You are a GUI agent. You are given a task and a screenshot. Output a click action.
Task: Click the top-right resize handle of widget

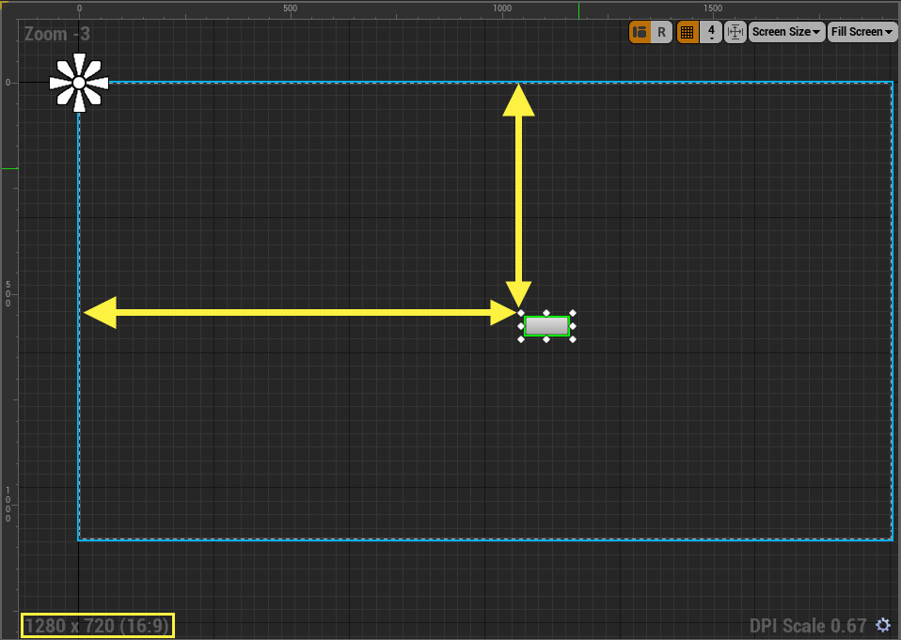click(x=572, y=313)
